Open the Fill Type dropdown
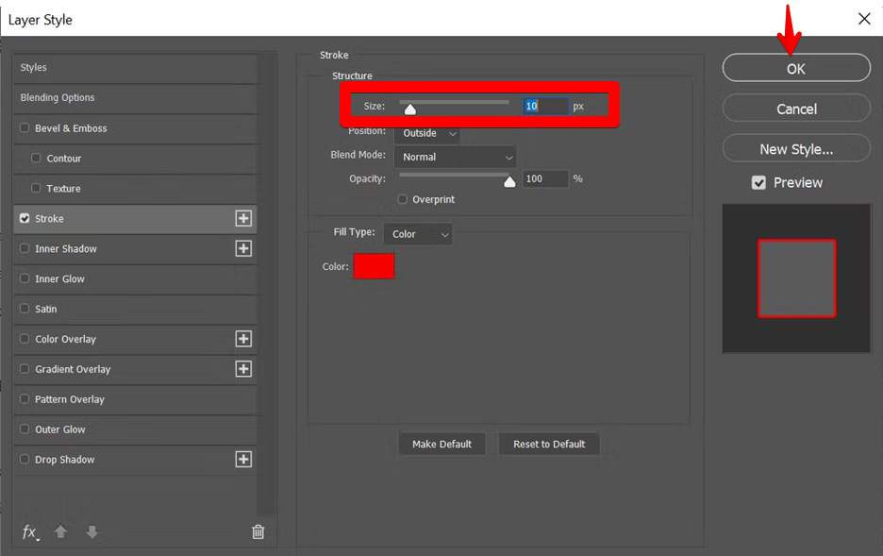The image size is (883, 556). click(419, 234)
